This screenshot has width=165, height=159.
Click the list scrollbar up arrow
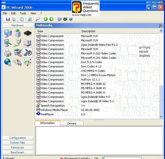pyautogui.click(x=161, y=31)
